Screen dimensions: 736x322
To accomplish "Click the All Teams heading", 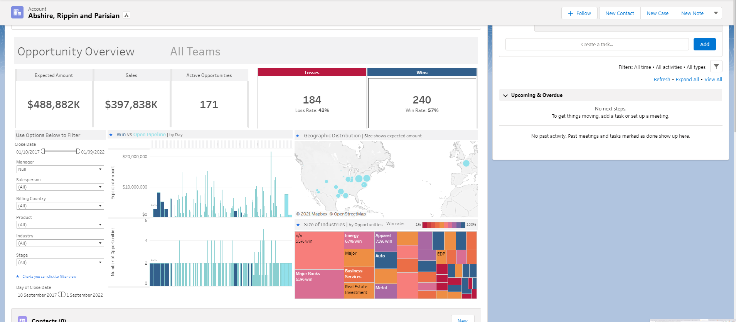I will coord(195,52).
